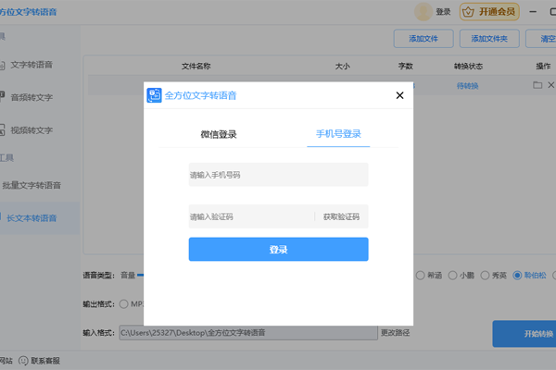Open folder icon in the file row

click(537, 85)
